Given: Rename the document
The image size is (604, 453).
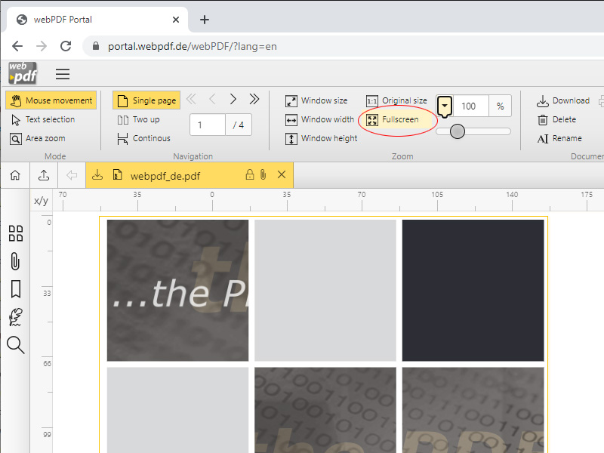Looking at the screenshot, I should click(x=559, y=139).
